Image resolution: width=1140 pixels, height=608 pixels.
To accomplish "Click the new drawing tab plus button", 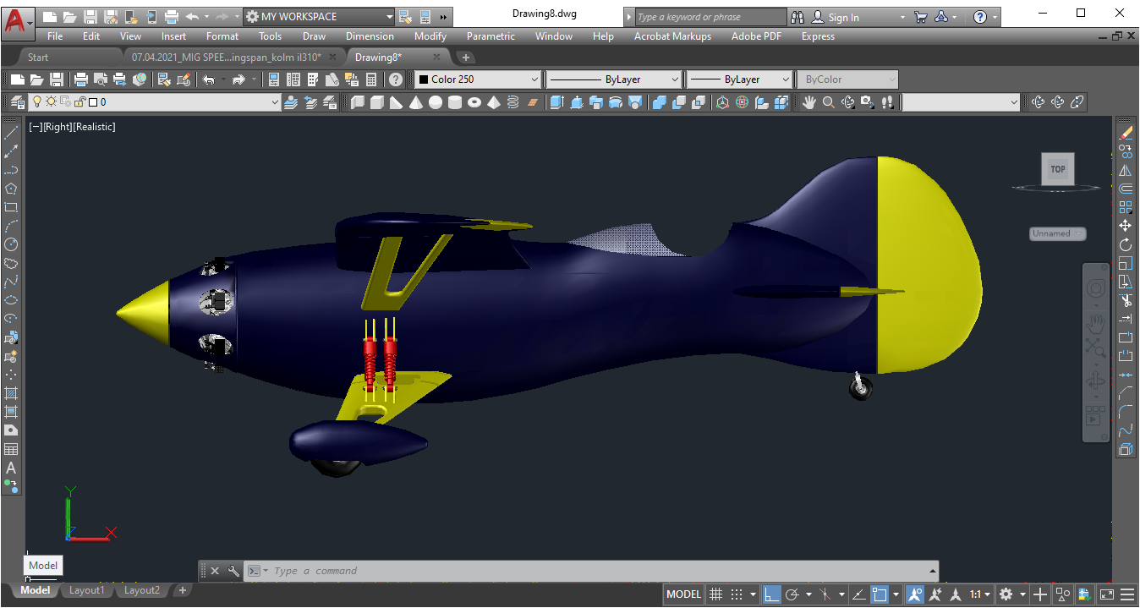I will (x=466, y=58).
